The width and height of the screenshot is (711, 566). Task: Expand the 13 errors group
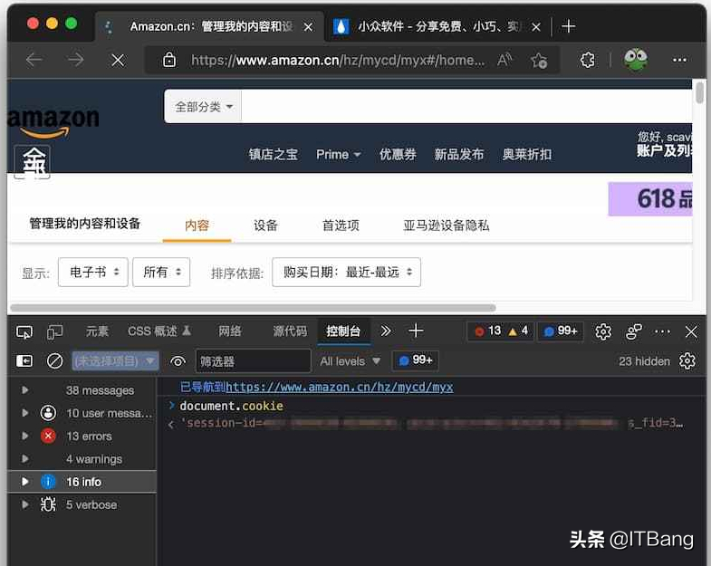(25, 436)
